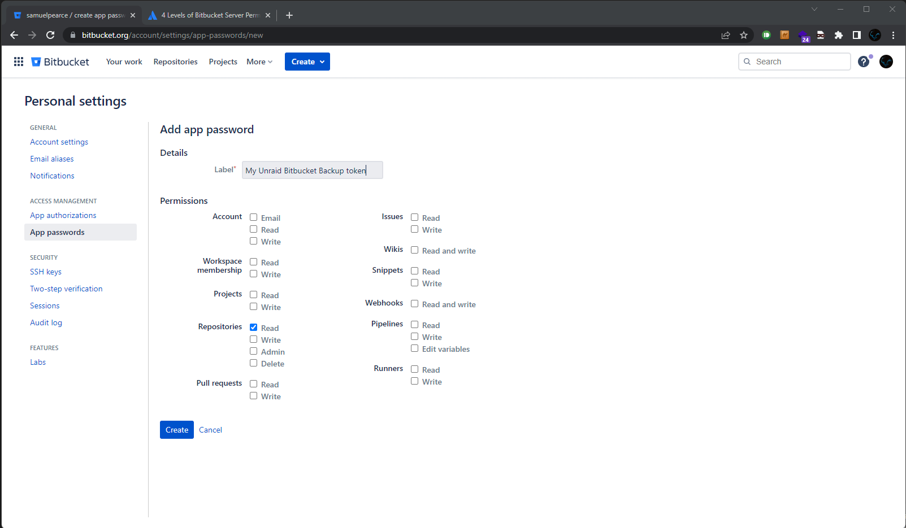The height and width of the screenshot is (528, 906).
Task: Enable Repositories Admin permission
Action: [254, 351]
